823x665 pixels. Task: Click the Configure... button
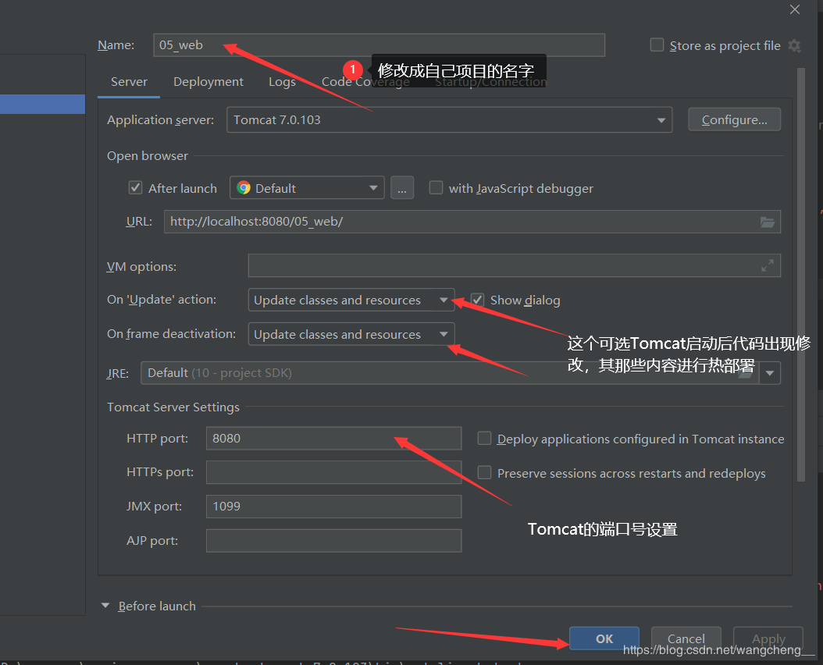point(734,119)
